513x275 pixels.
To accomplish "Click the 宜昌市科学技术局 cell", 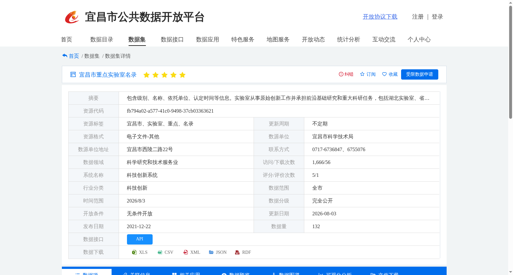I will point(333,137).
